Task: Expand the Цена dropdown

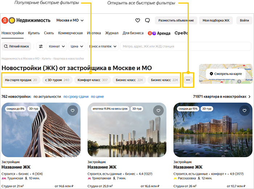Action: (x=77, y=47)
